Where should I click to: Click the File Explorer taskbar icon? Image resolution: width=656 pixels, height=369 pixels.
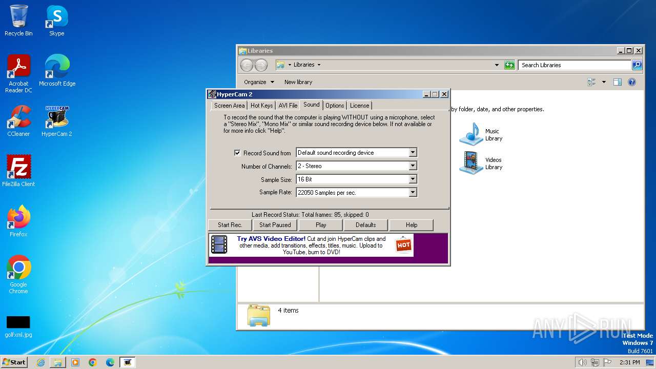click(x=58, y=362)
